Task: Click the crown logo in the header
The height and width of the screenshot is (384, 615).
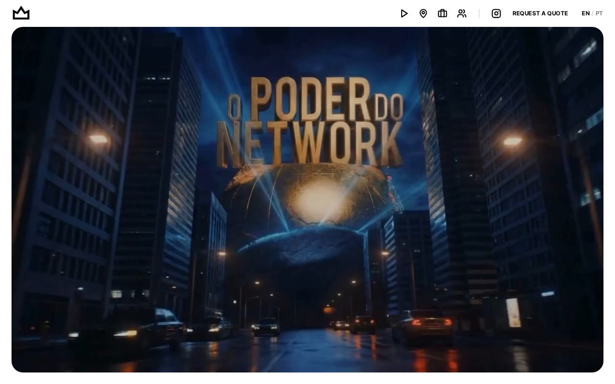Action: 21,13
